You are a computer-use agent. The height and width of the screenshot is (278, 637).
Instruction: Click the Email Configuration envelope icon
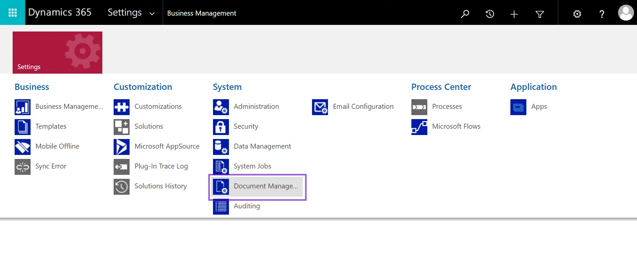(320, 107)
